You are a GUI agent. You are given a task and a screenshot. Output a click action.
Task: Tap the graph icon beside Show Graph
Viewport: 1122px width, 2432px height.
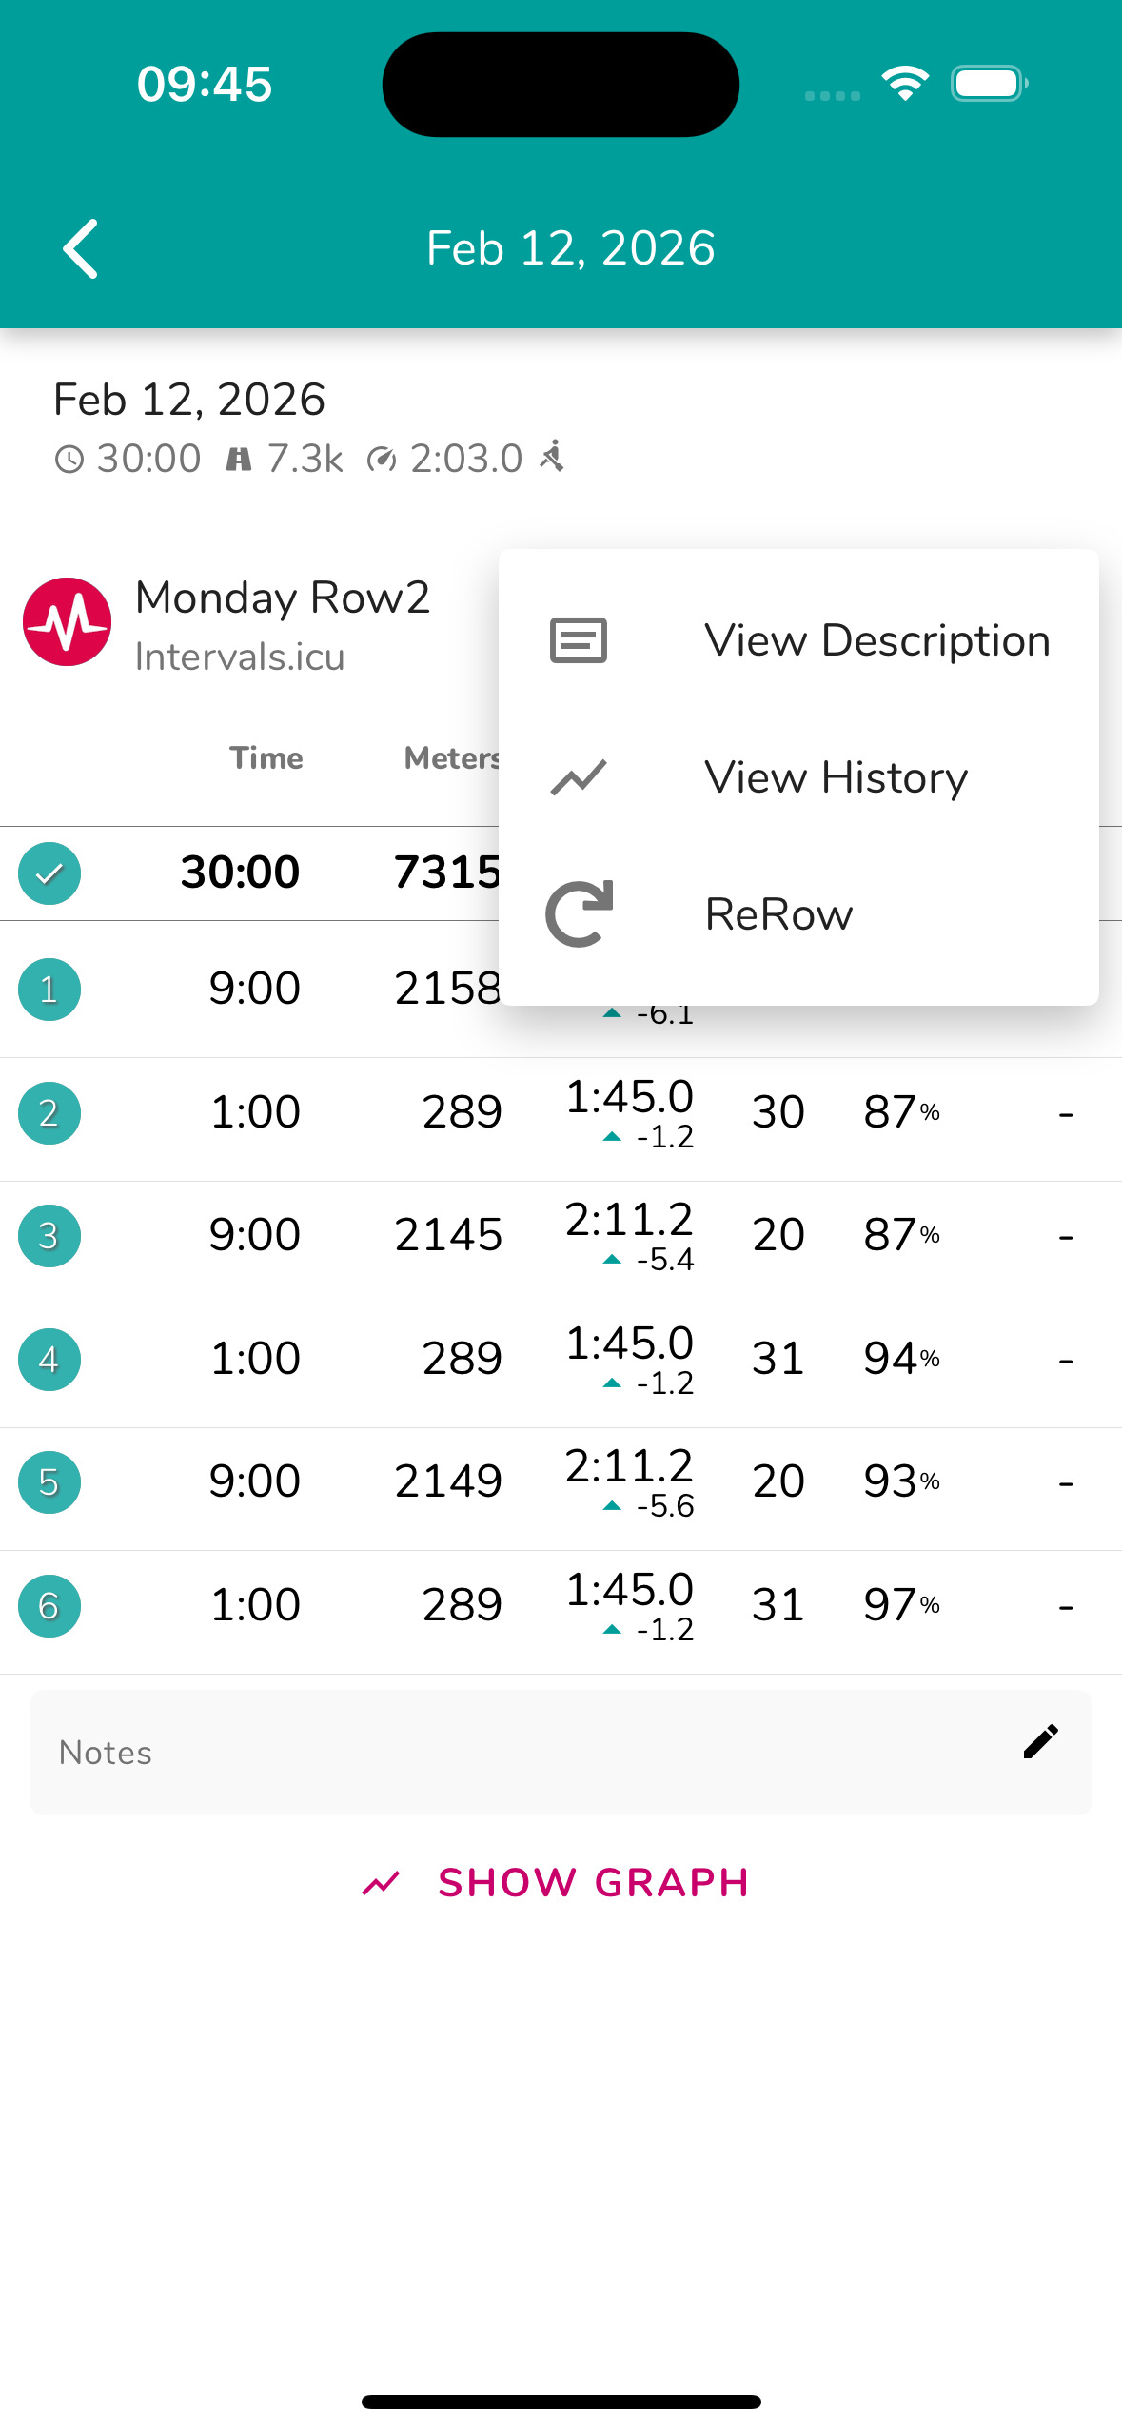click(x=381, y=1883)
